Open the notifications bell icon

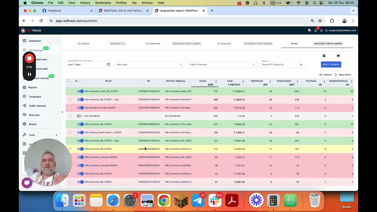tap(315, 31)
